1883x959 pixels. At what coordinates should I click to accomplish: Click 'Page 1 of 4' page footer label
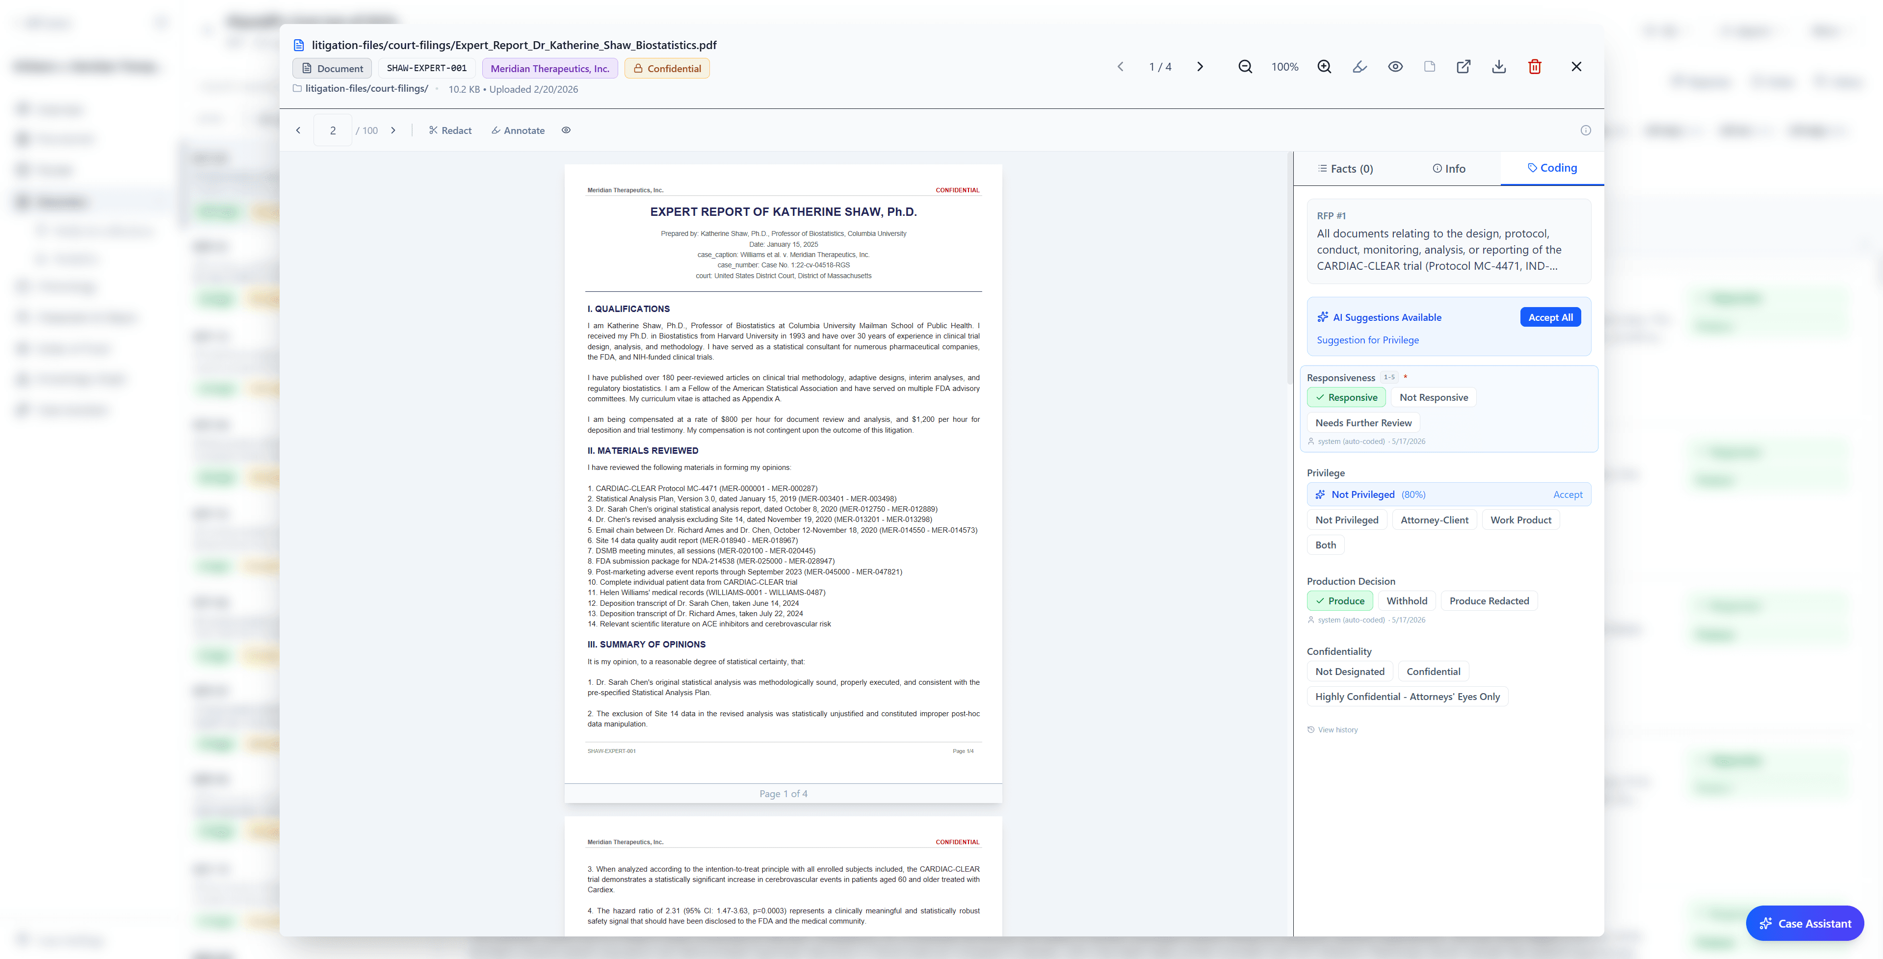[783, 794]
